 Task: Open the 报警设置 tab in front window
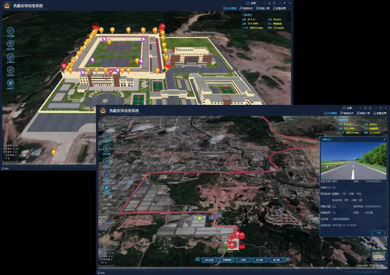(x=380, y=113)
